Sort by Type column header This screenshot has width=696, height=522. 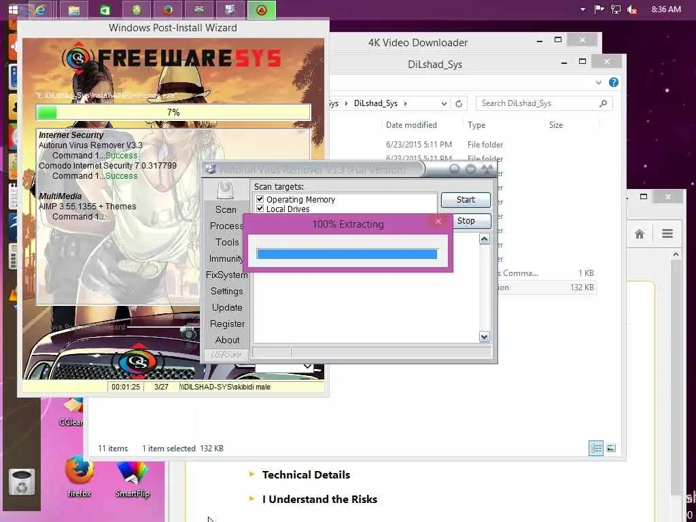pyautogui.click(x=476, y=125)
